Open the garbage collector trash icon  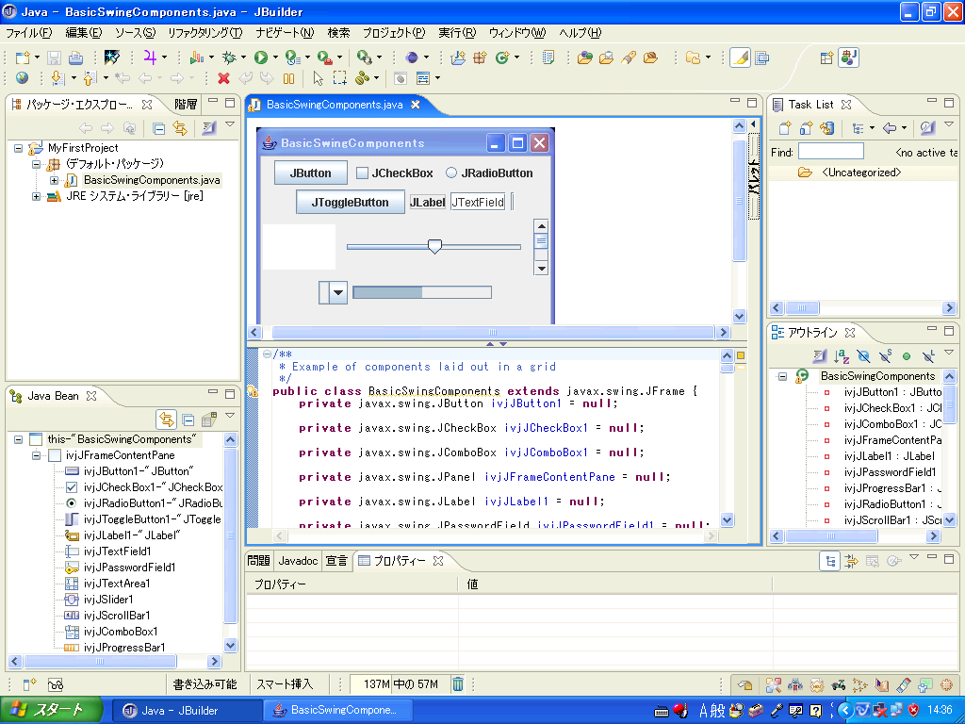pos(457,684)
